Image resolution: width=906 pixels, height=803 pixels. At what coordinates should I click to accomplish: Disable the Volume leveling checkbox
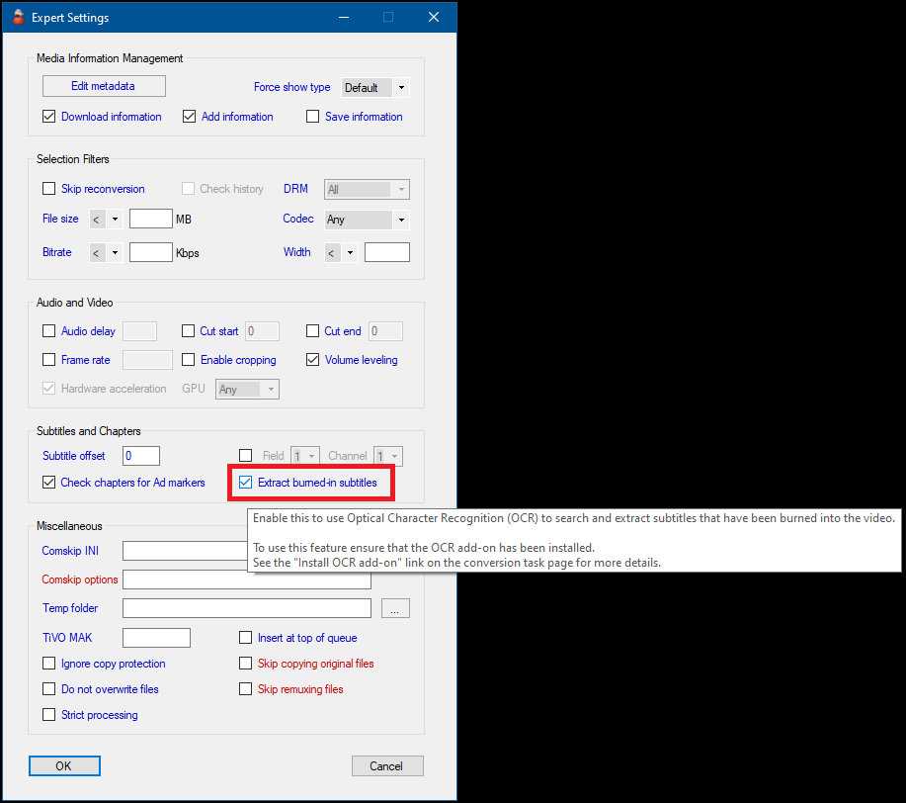click(x=313, y=360)
